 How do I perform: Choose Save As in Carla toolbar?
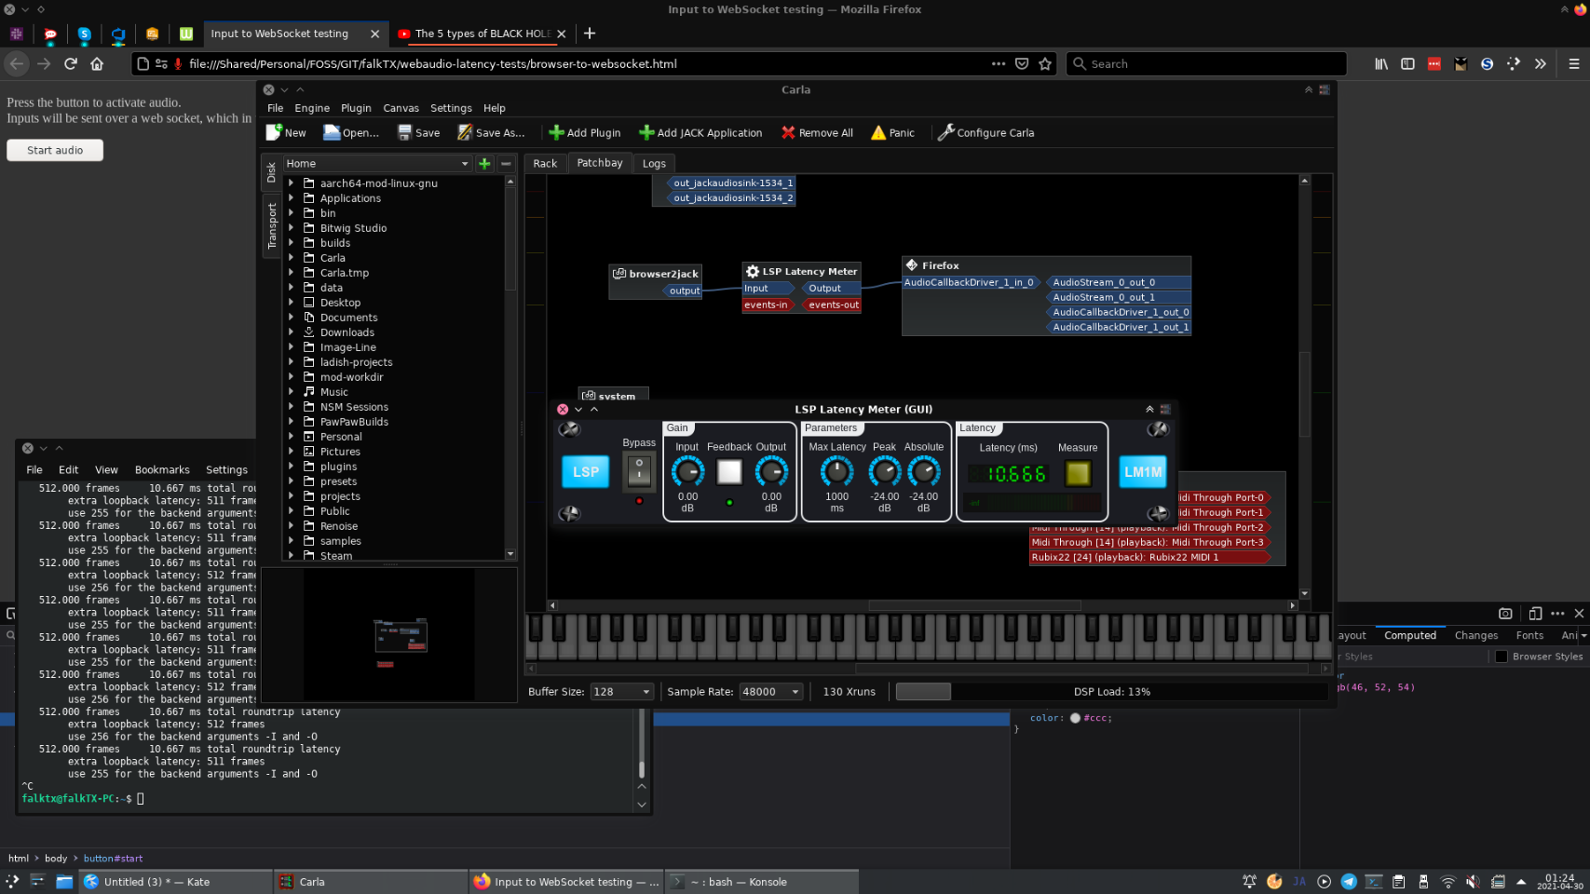(491, 132)
